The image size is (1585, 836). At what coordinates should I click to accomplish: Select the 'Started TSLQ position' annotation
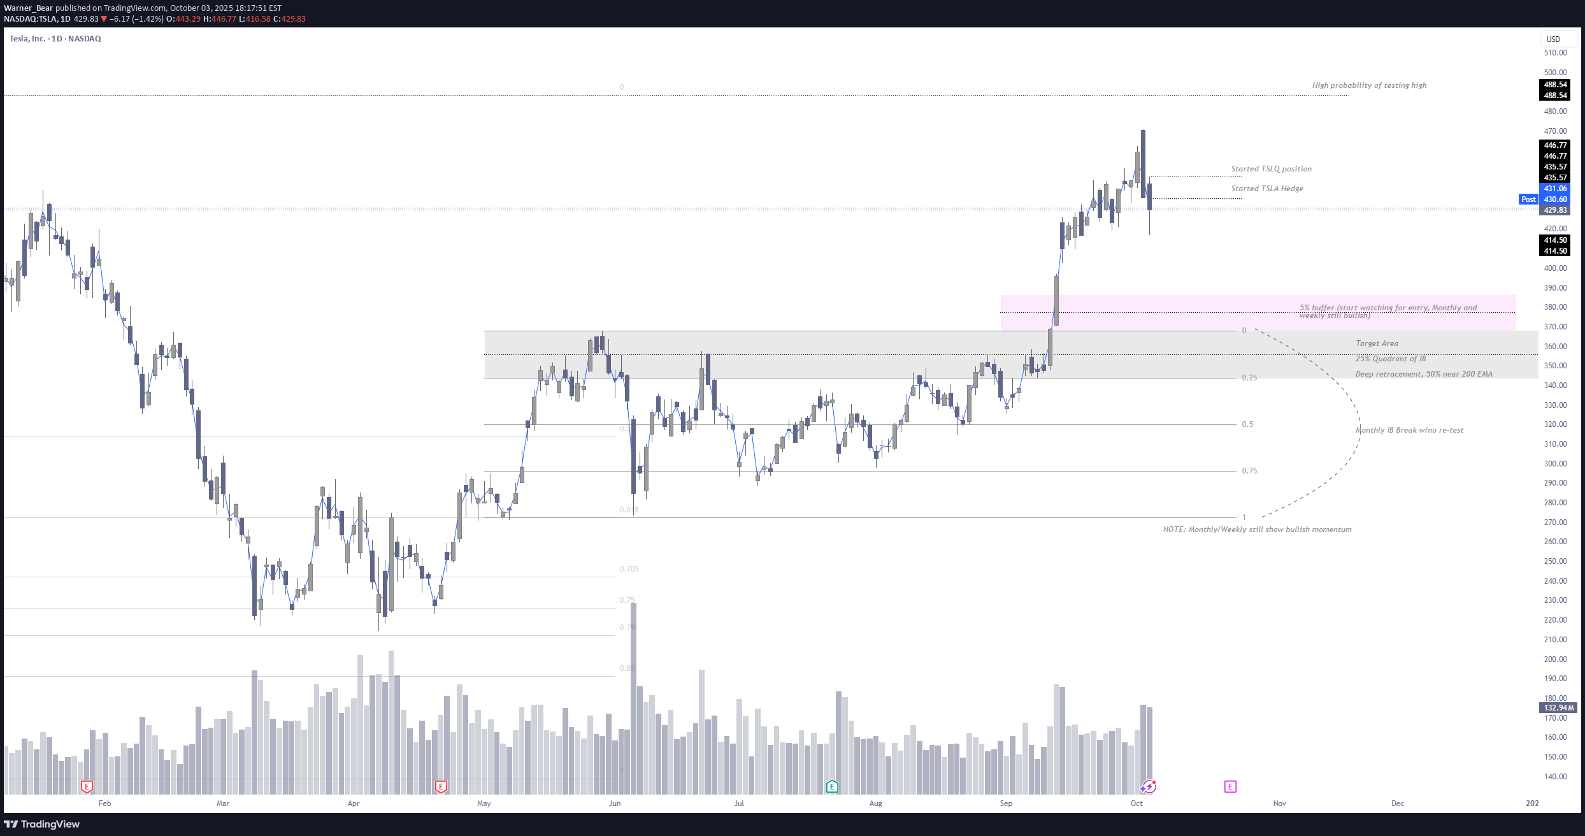1271,169
